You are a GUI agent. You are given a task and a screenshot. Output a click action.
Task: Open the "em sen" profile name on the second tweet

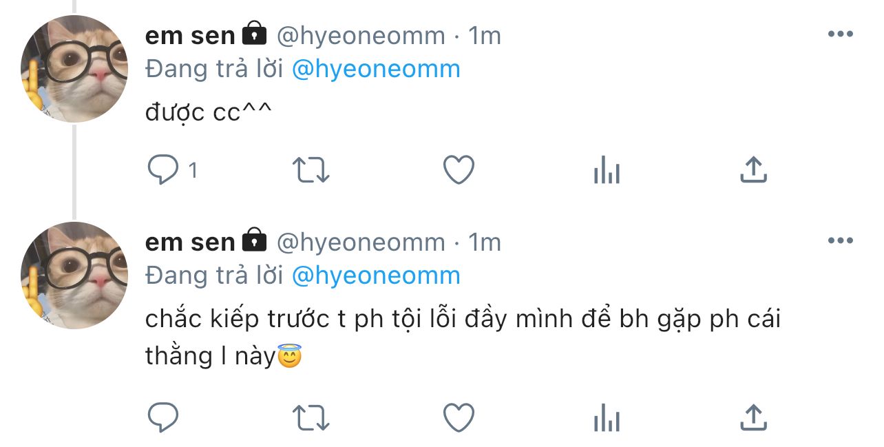click(x=190, y=242)
